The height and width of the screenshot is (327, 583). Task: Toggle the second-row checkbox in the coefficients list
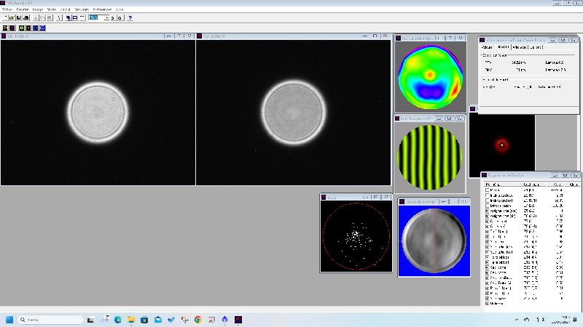coord(488,195)
